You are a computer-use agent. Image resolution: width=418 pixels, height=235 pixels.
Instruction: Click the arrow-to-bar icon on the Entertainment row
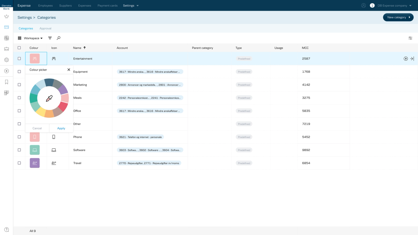tap(412, 59)
